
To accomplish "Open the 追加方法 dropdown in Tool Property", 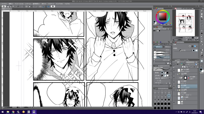I will [166, 78].
